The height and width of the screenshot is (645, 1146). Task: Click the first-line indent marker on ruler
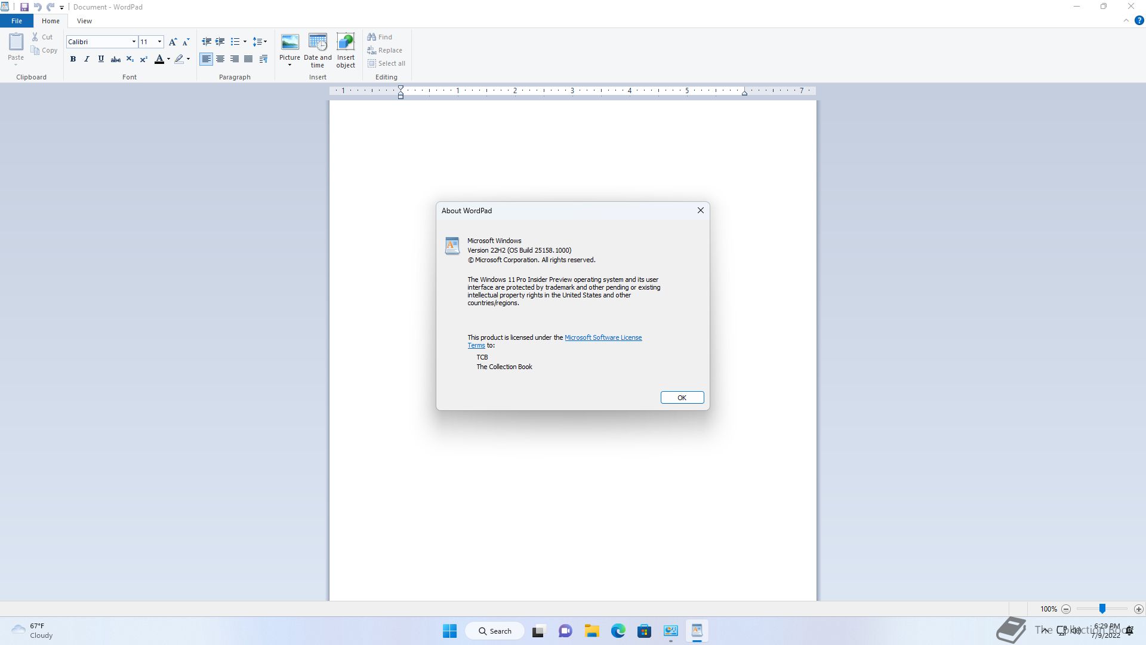(x=401, y=88)
